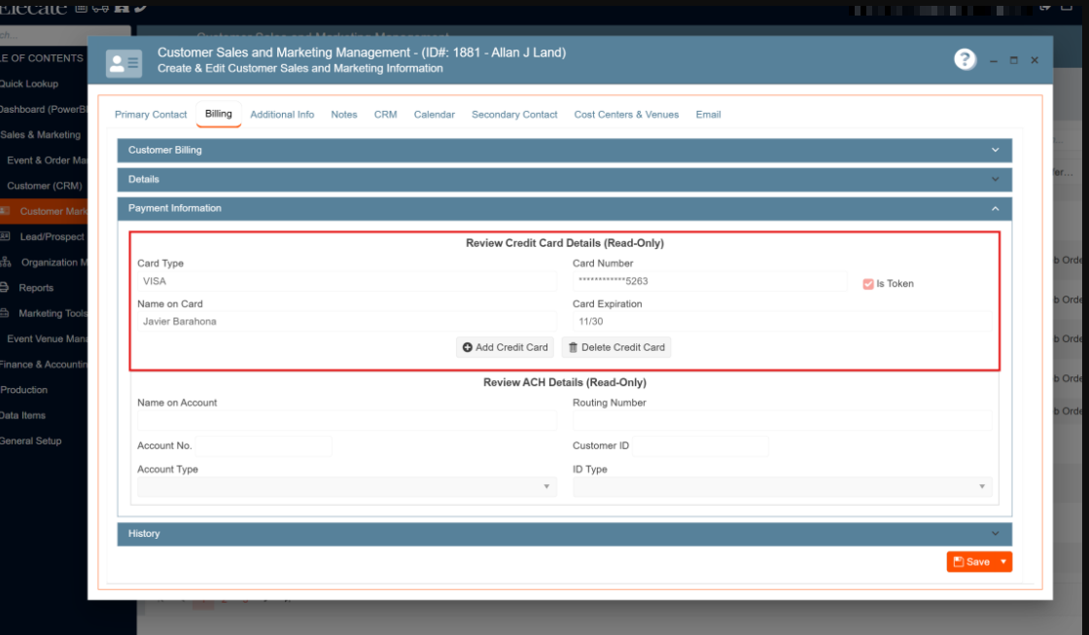Click the Organization hierarchy sidebar icon
This screenshot has width=1089, height=635.
point(5,262)
